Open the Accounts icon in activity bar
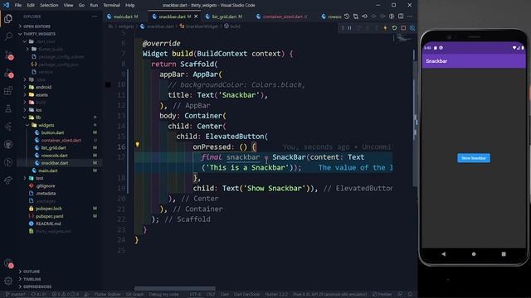 pyautogui.click(x=8, y=263)
